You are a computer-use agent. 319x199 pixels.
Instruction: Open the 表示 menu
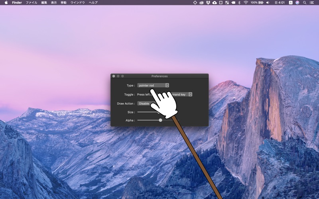point(54,2)
